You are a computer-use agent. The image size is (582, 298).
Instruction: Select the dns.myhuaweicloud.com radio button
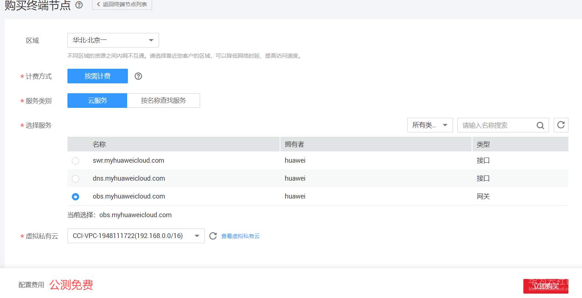tap(75, 179)
